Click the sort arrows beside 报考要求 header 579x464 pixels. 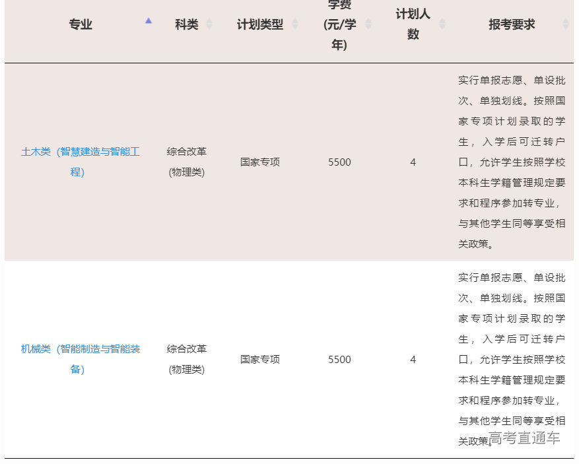(x=566, y=24)
